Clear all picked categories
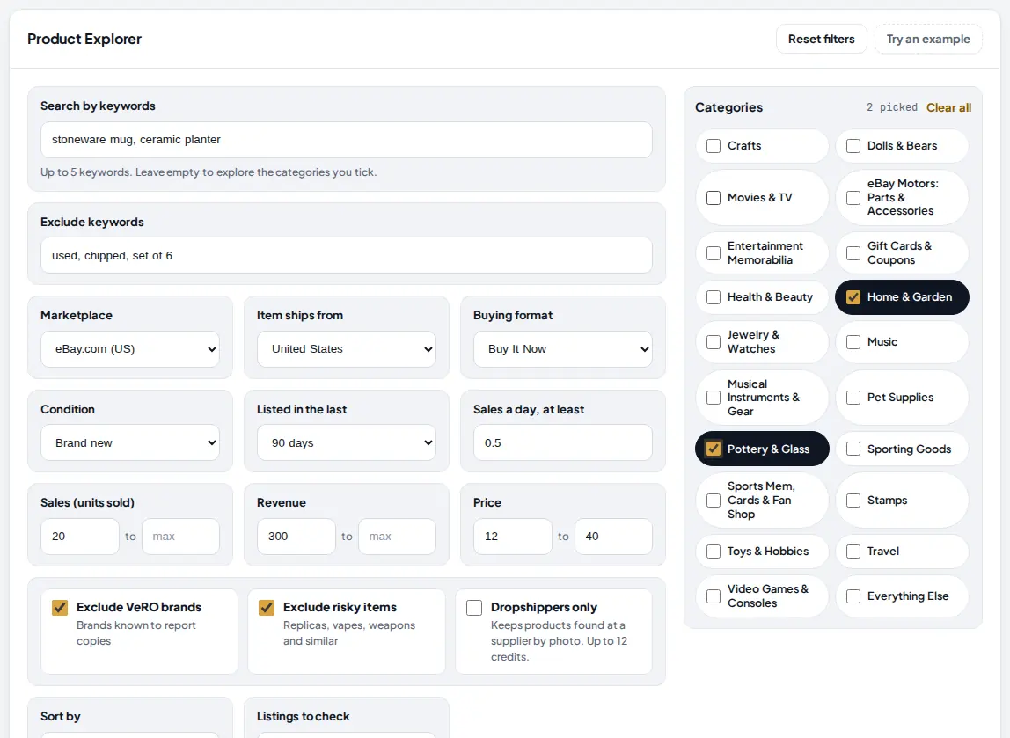Image resolution: width=1010 pixels, height=738 pixels. (948, 107)
